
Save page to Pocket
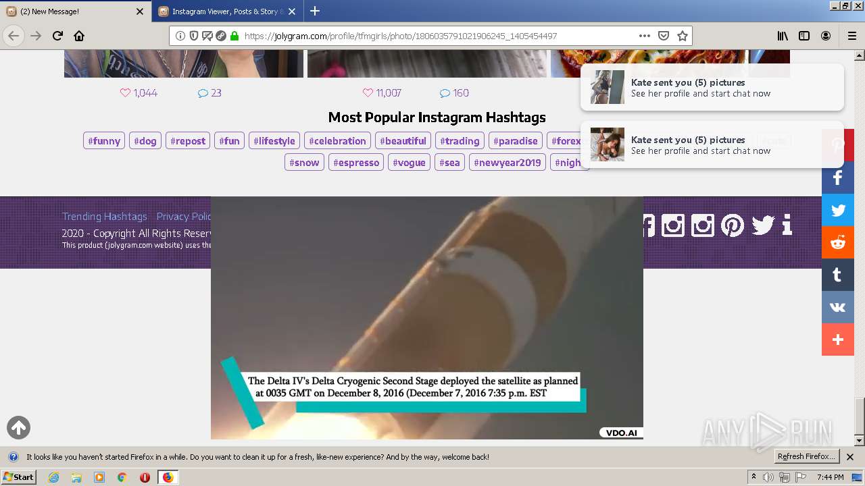(x=664, y=36)
